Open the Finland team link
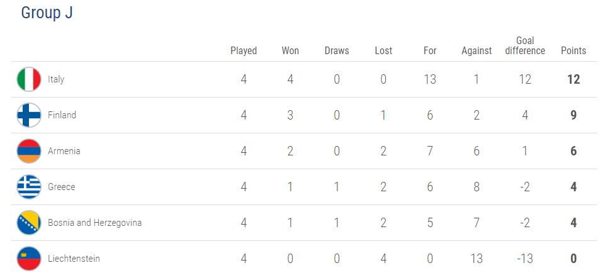 click(62, 116)
